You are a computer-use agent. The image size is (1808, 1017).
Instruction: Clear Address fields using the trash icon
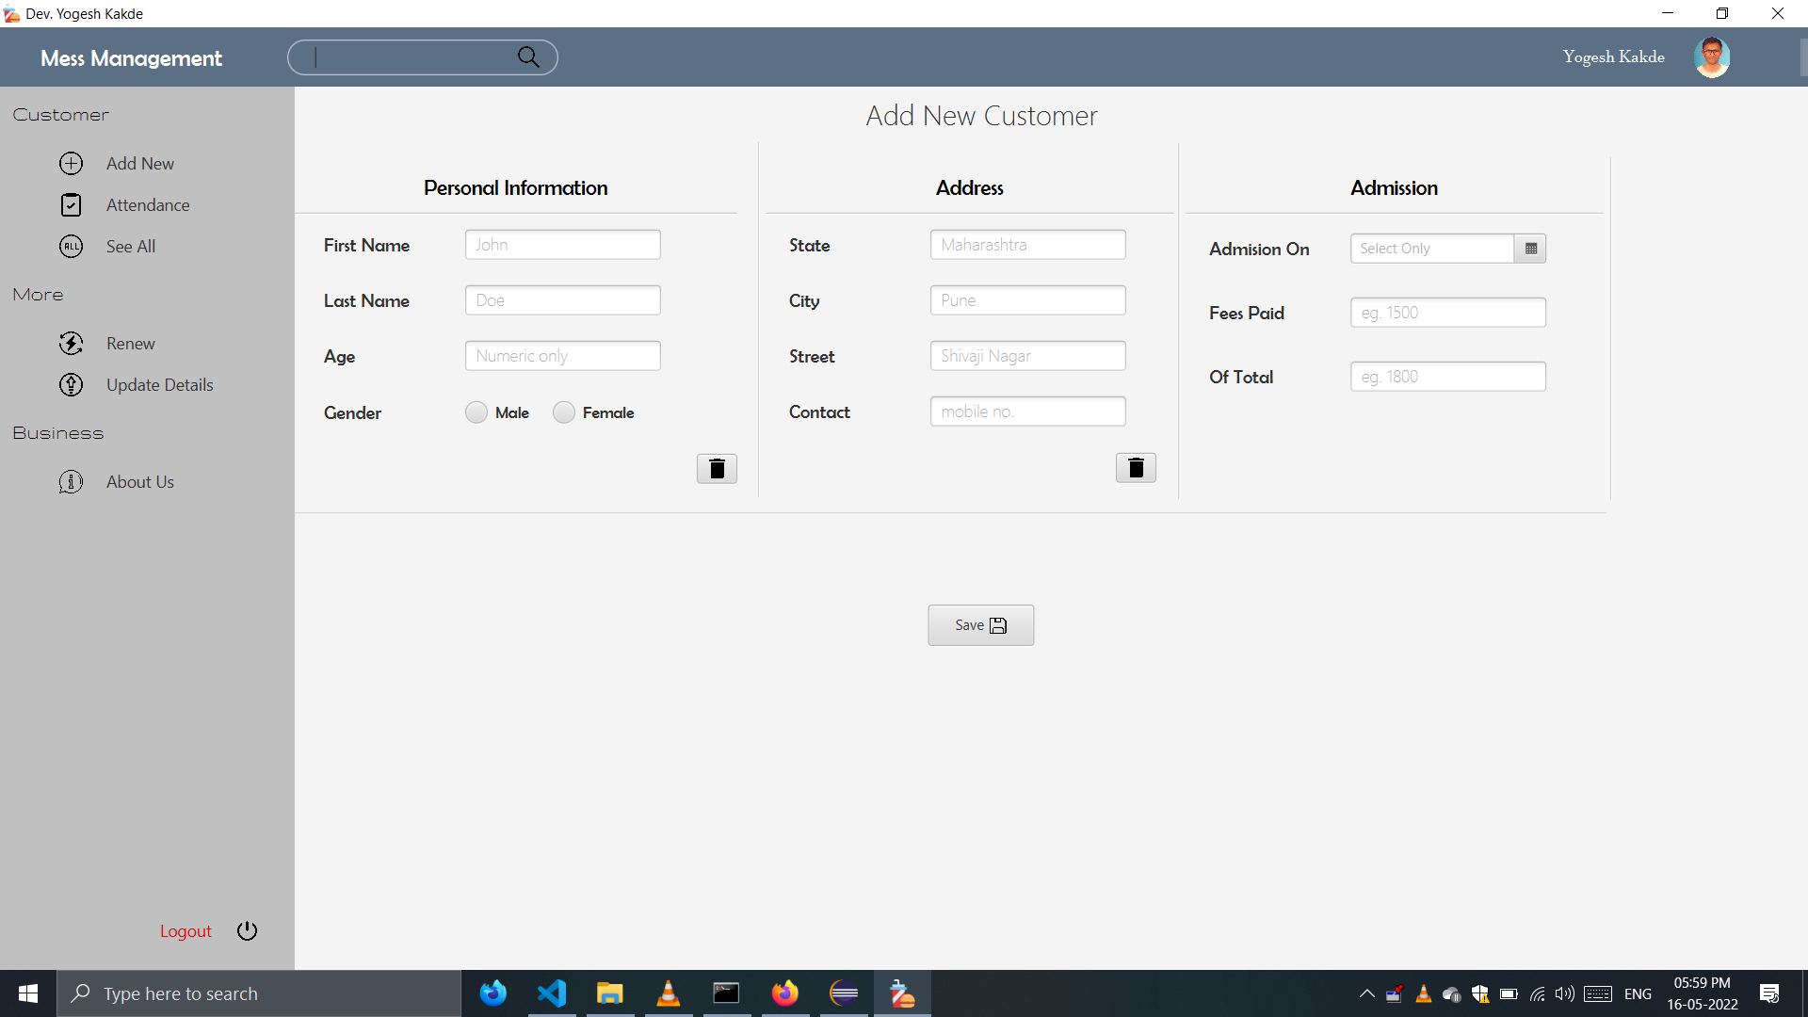1136,467
